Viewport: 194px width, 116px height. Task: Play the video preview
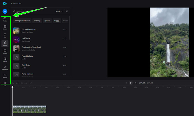(131, 83)
